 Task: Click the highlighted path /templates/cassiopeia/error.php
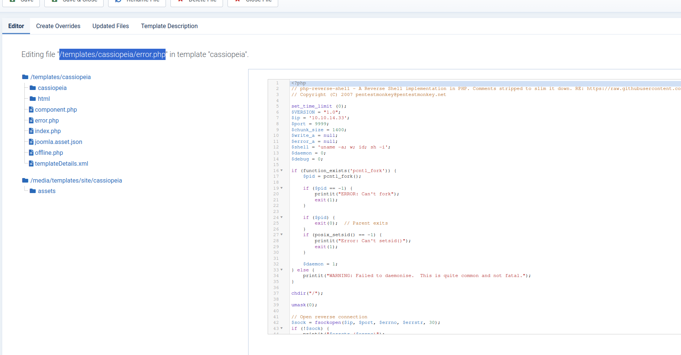click(112, 54)
